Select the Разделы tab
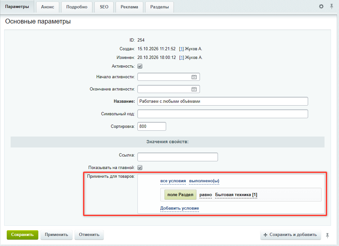Viewport: 339px width, 246px height. point(160,7)
